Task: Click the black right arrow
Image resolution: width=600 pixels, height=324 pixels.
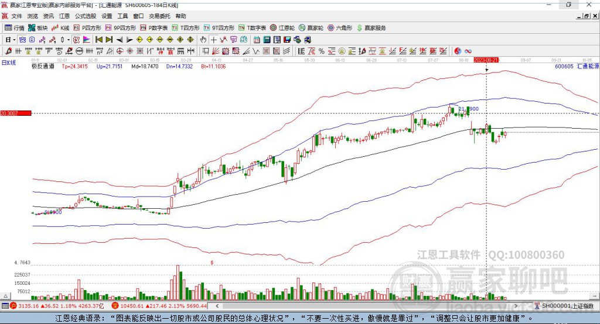Action: (x=129, y=40)
